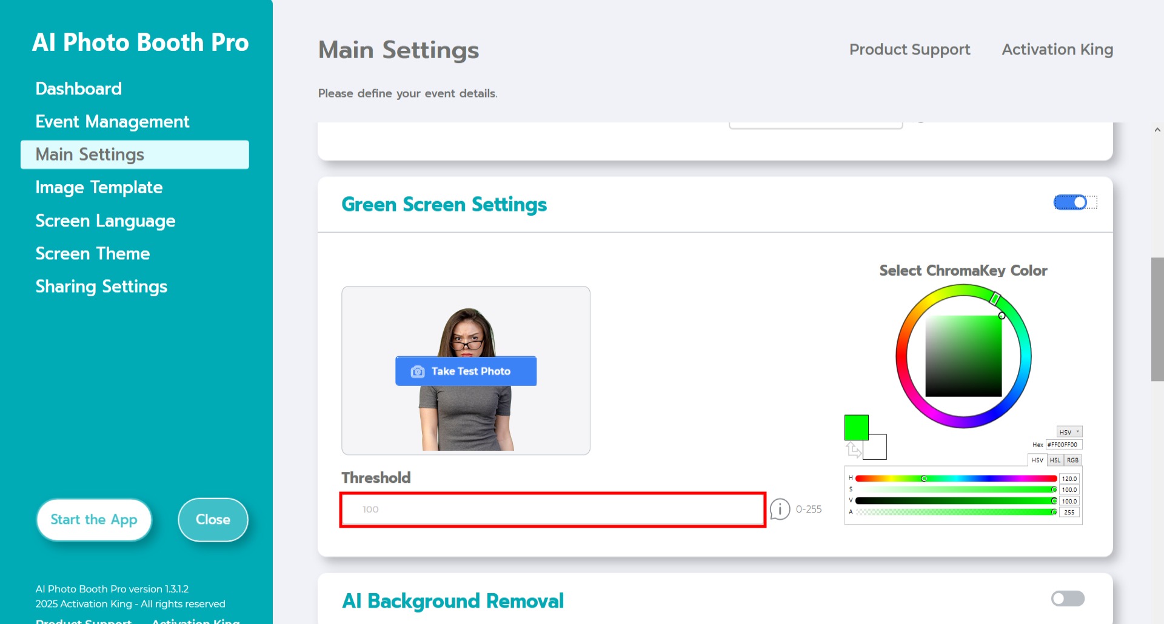Click the green primary color swatch
Viewport: 1164px width, 624px height.
[x=855, y=426]
